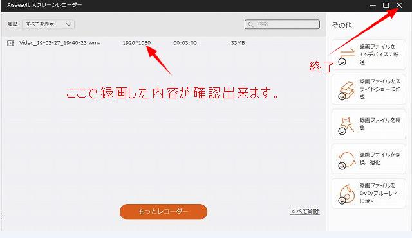Open 'iOSデバイスに転送' transfer card
This screenshot has height=238, width=412.
click(x=369, y=55)
